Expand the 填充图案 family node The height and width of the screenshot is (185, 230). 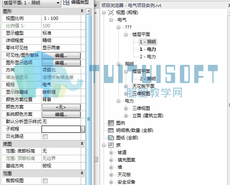[x=111, y=160]
